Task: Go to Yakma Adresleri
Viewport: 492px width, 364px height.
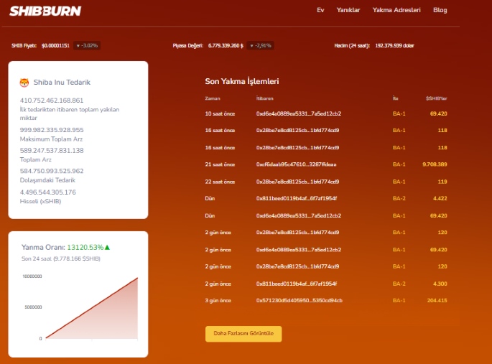Action: pos(396,10)
